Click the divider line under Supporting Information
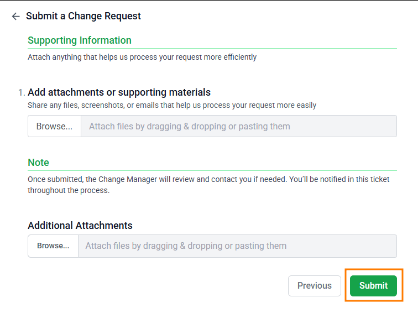Screen dimensions: 418x313 (x=221, y=48)
